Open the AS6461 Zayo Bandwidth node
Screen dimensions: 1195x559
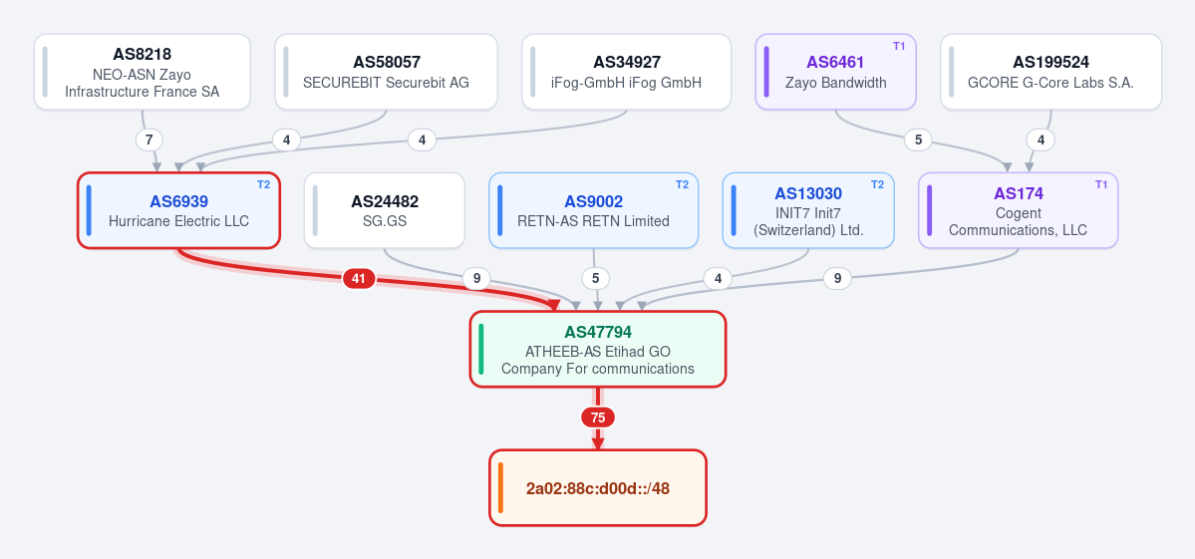pyautogui.click(x=836, y=72)
